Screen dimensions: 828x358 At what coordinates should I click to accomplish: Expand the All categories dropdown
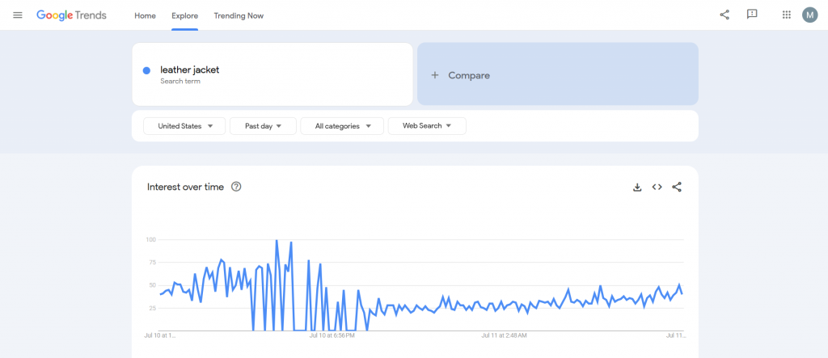coord(342,126)
